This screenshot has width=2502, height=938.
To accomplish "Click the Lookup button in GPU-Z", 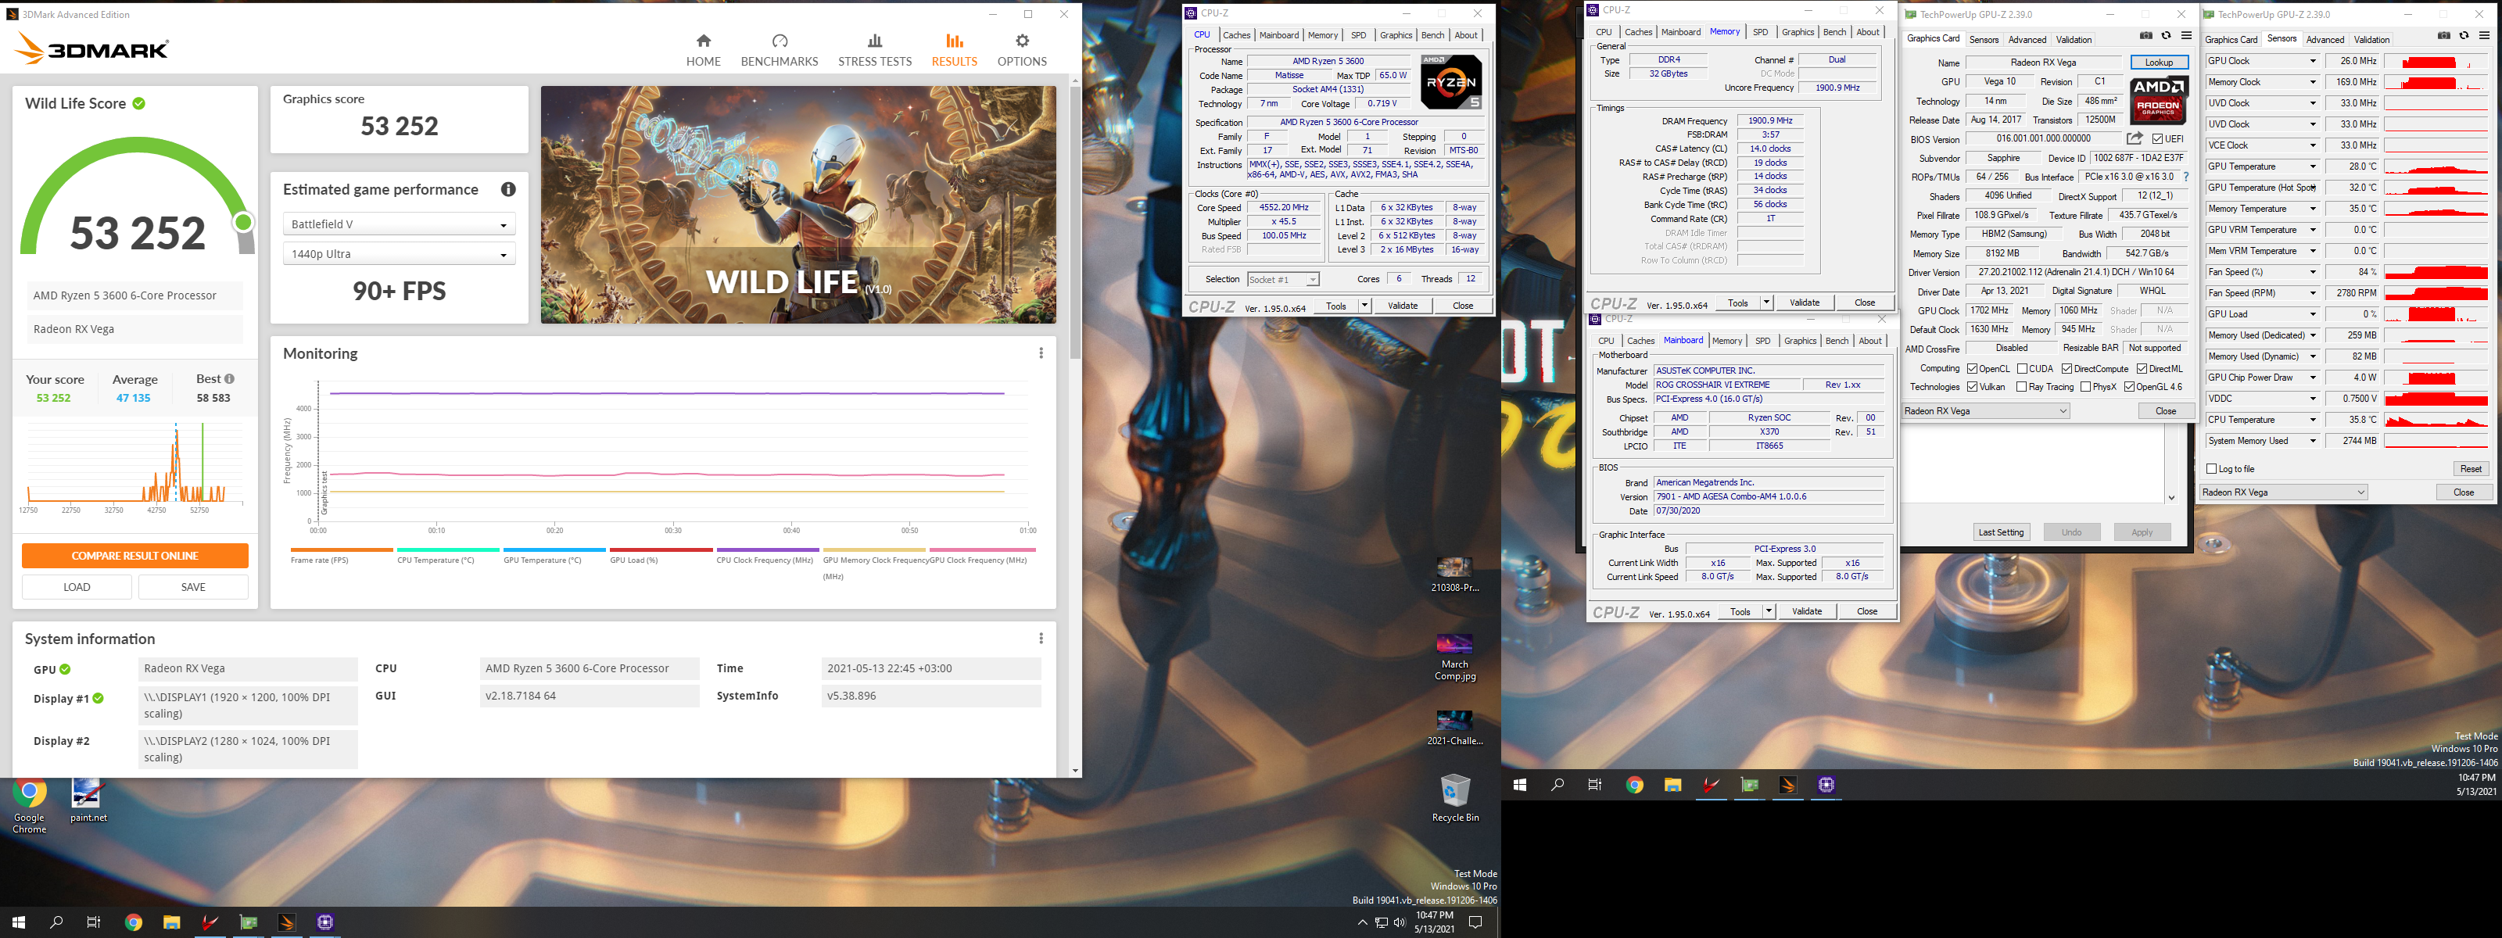I will coord(2159,63).
